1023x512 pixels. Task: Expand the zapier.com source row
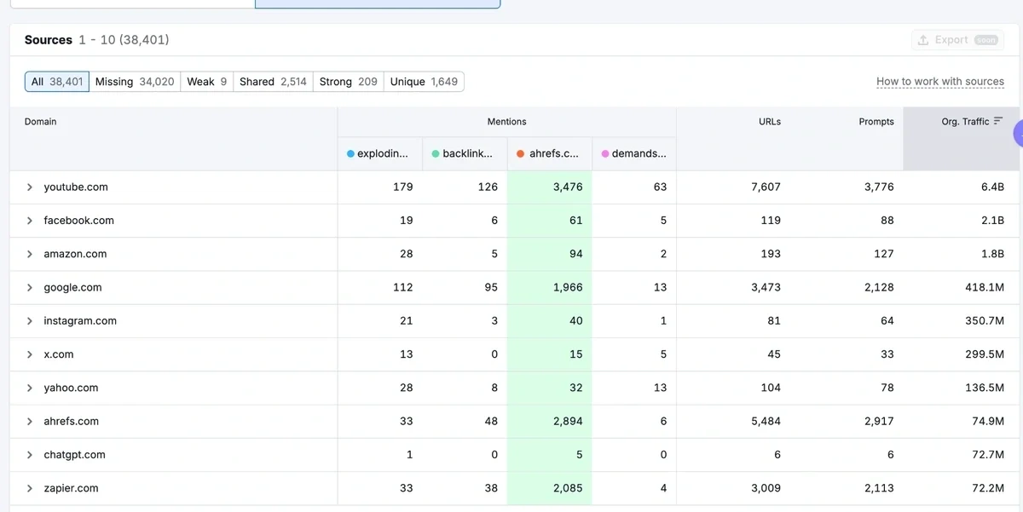tap(29, 487)
